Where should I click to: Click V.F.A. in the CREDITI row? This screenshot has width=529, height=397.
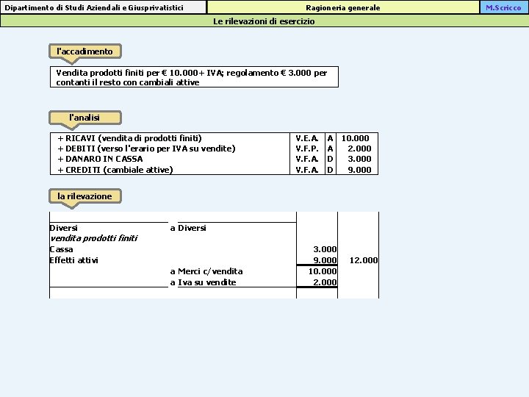[307, 170]
